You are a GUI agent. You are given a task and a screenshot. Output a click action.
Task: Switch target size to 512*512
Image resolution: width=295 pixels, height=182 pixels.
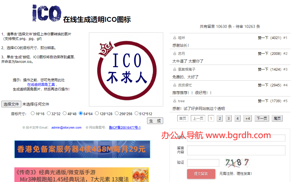pos(137,113)
